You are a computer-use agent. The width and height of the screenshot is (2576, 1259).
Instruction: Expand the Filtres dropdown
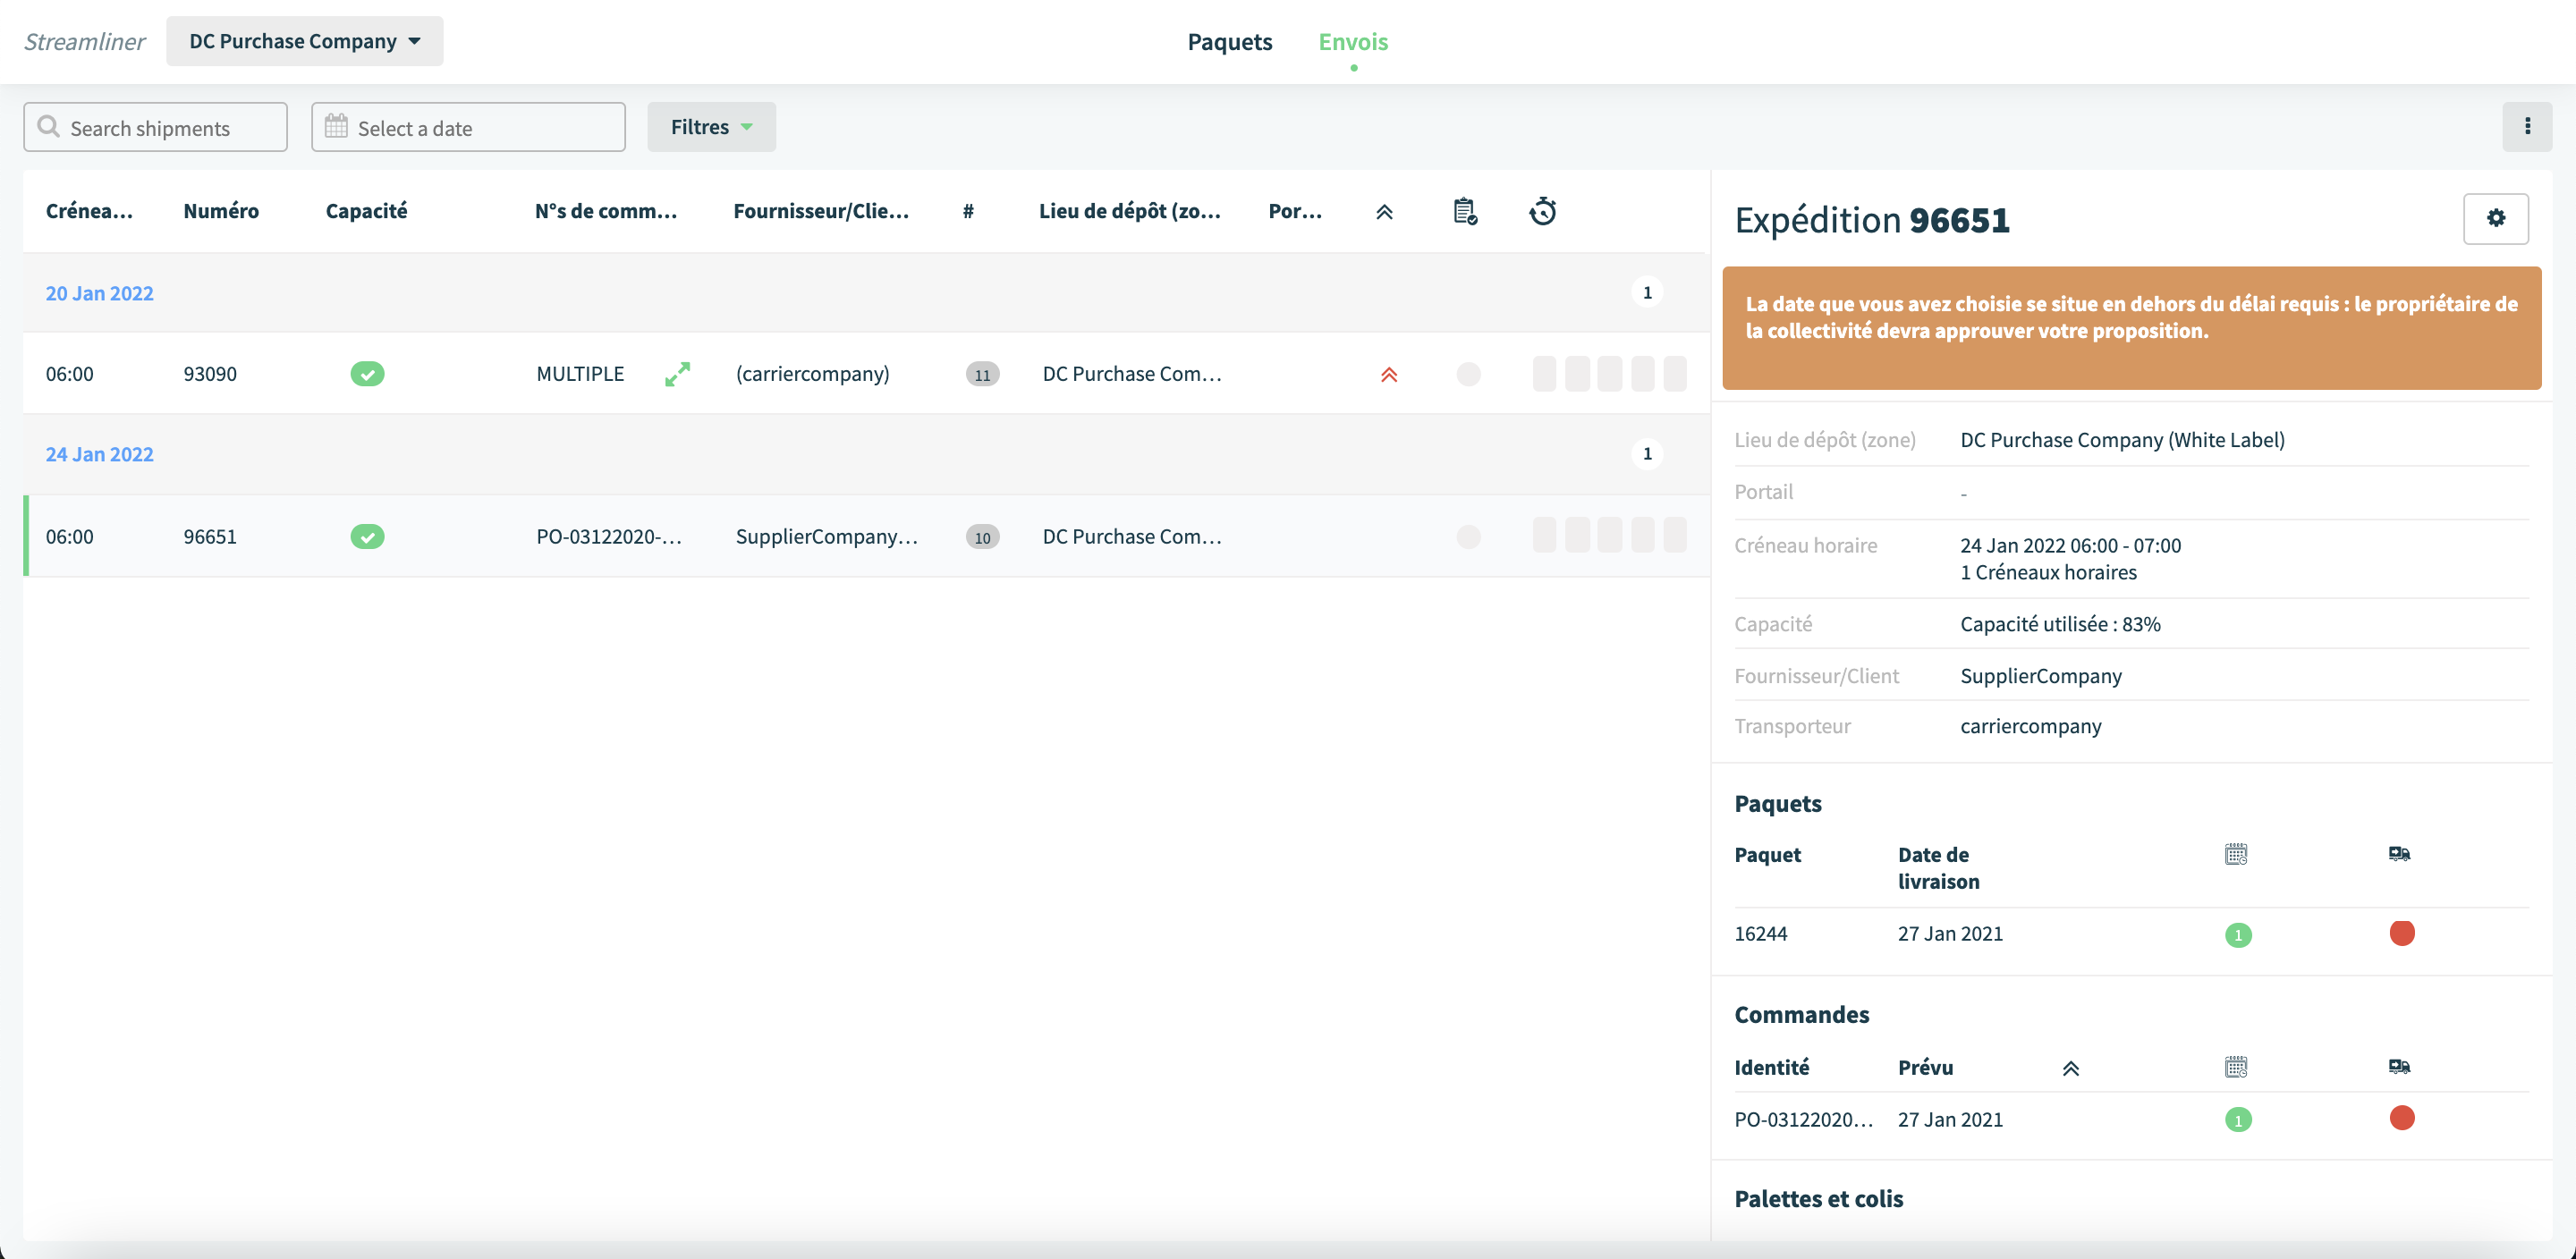point(711,127)
